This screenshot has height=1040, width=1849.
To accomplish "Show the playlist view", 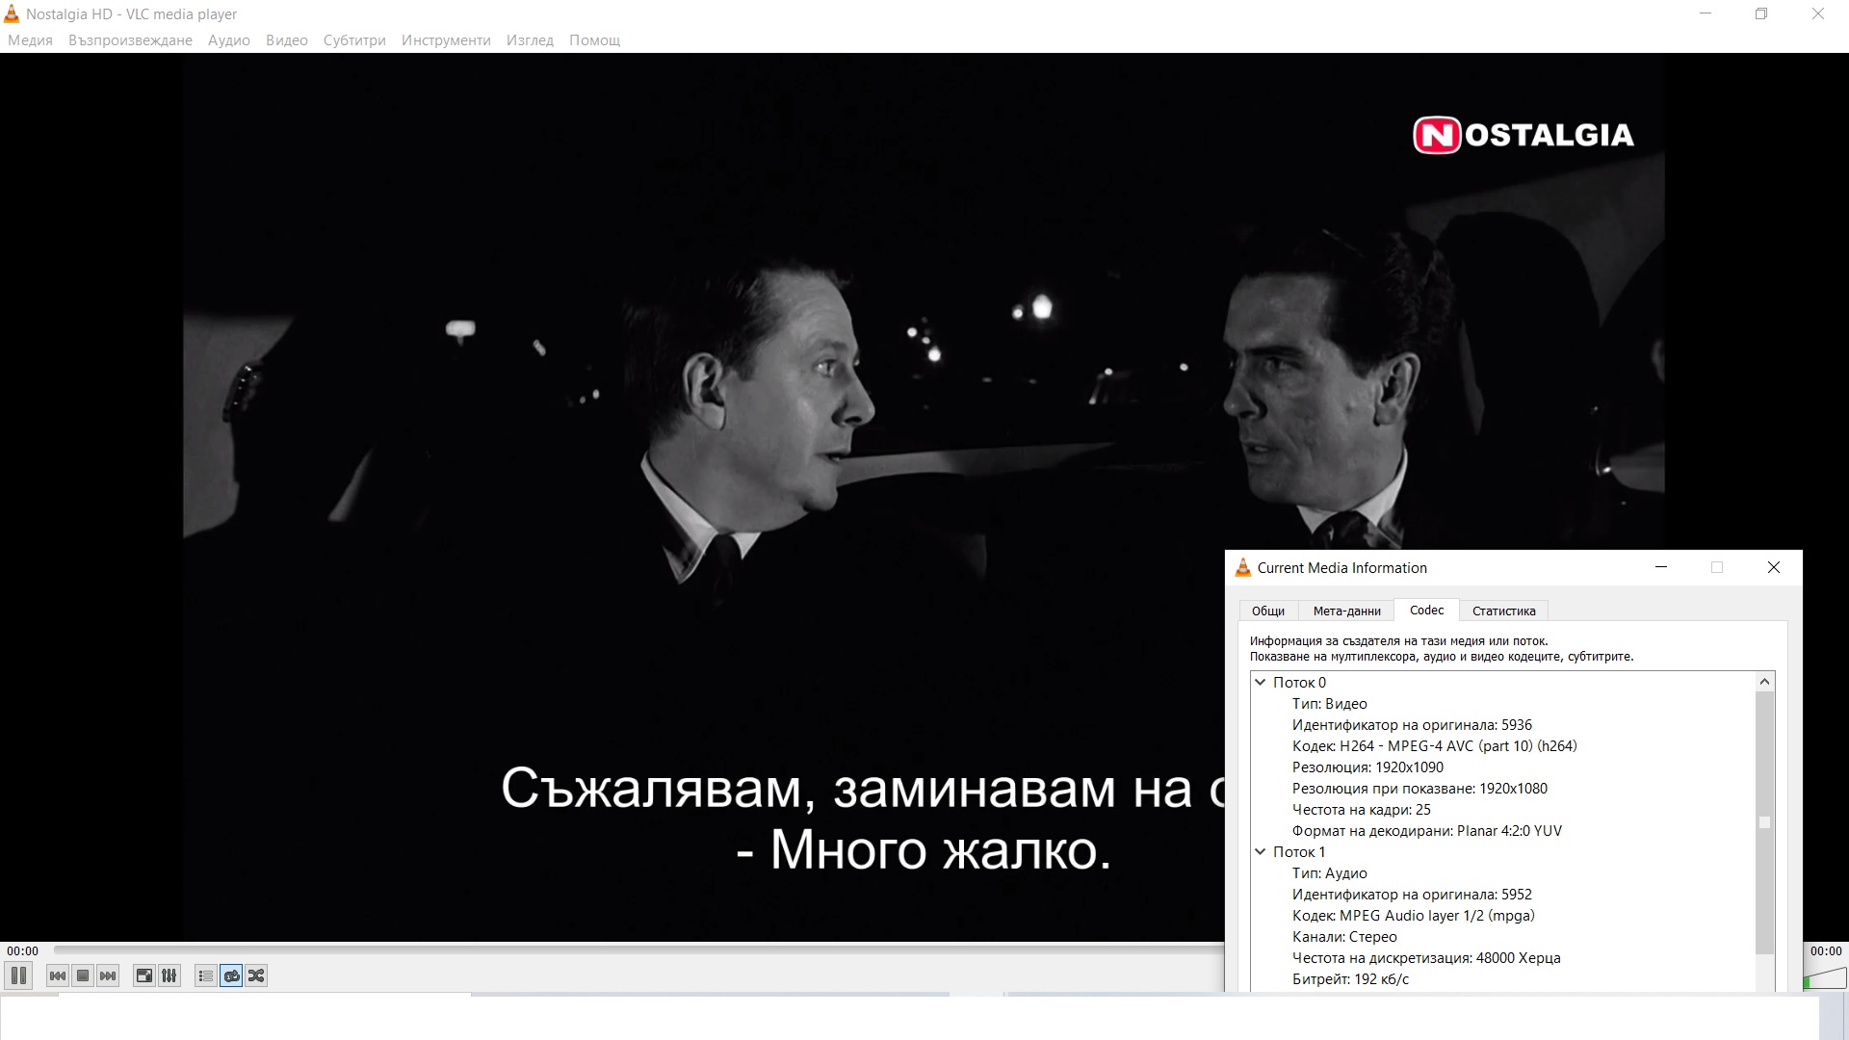I will (205, 975).
